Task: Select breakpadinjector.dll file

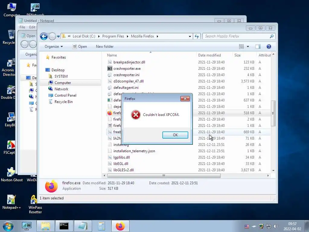Action: (x=129, y=62)
